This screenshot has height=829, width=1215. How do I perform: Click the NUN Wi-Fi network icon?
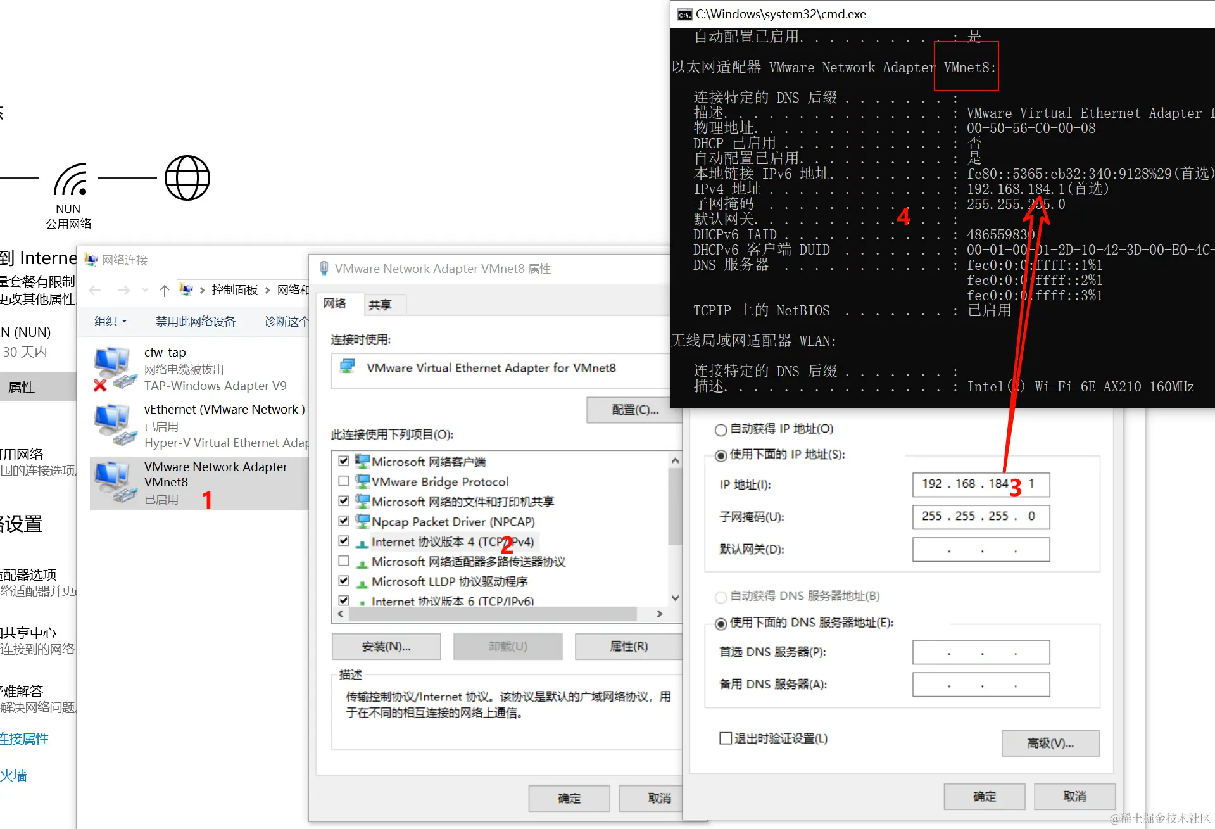pyautogui.click(x=70, y=179)
